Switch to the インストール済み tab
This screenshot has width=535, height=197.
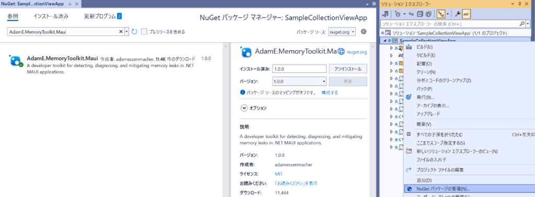(51, 16)
